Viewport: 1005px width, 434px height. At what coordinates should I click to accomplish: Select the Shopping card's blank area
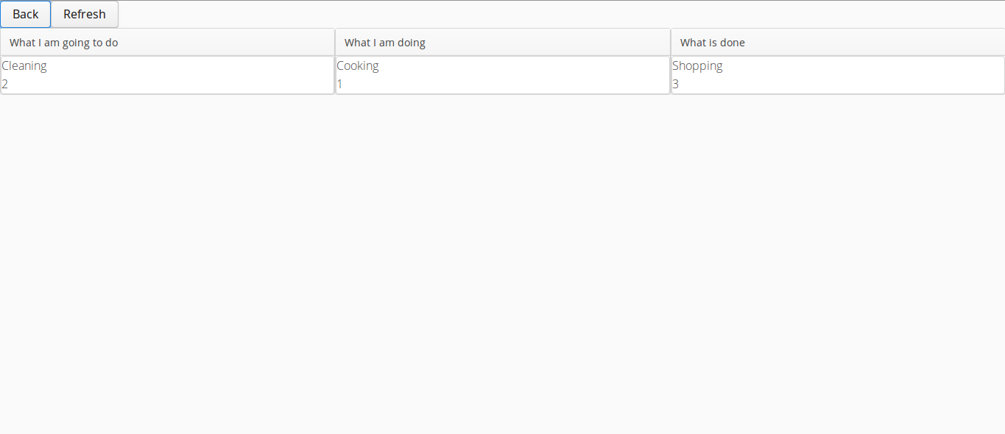[861, 75]
